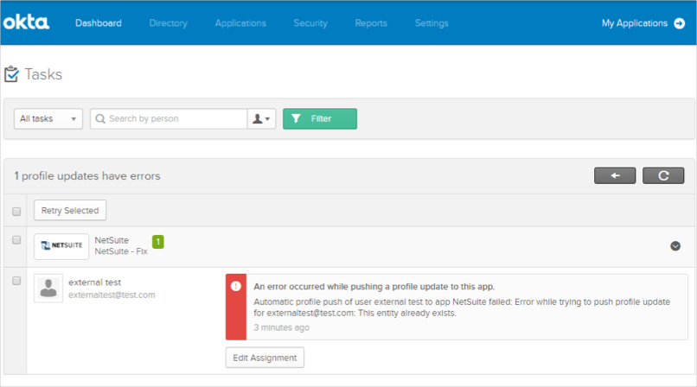Open the All tasks dropdown
Viewport: 697px width, 387px height.
[48, 118]
